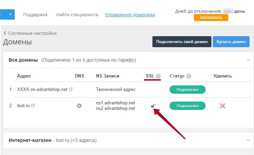This screenshot has height=155, width=254.
Task: Delete test.ru domain with red cross
Action: point(222,106)
